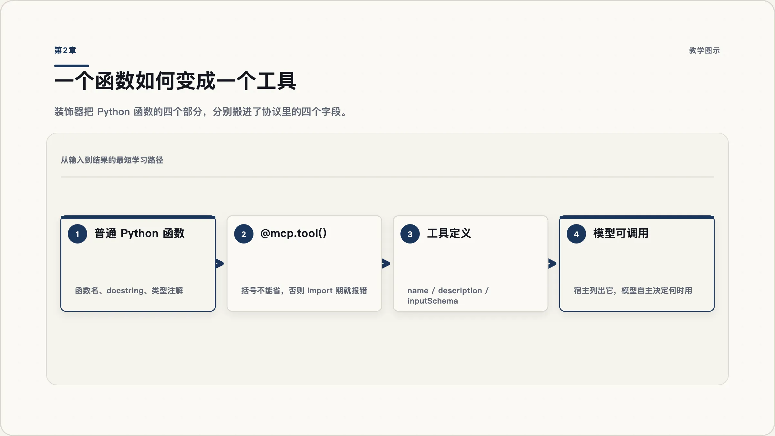Click the step 1 numbered circle badge
Image resolution: width=775 pixels, height=436 pixels.
coord(77,234)
